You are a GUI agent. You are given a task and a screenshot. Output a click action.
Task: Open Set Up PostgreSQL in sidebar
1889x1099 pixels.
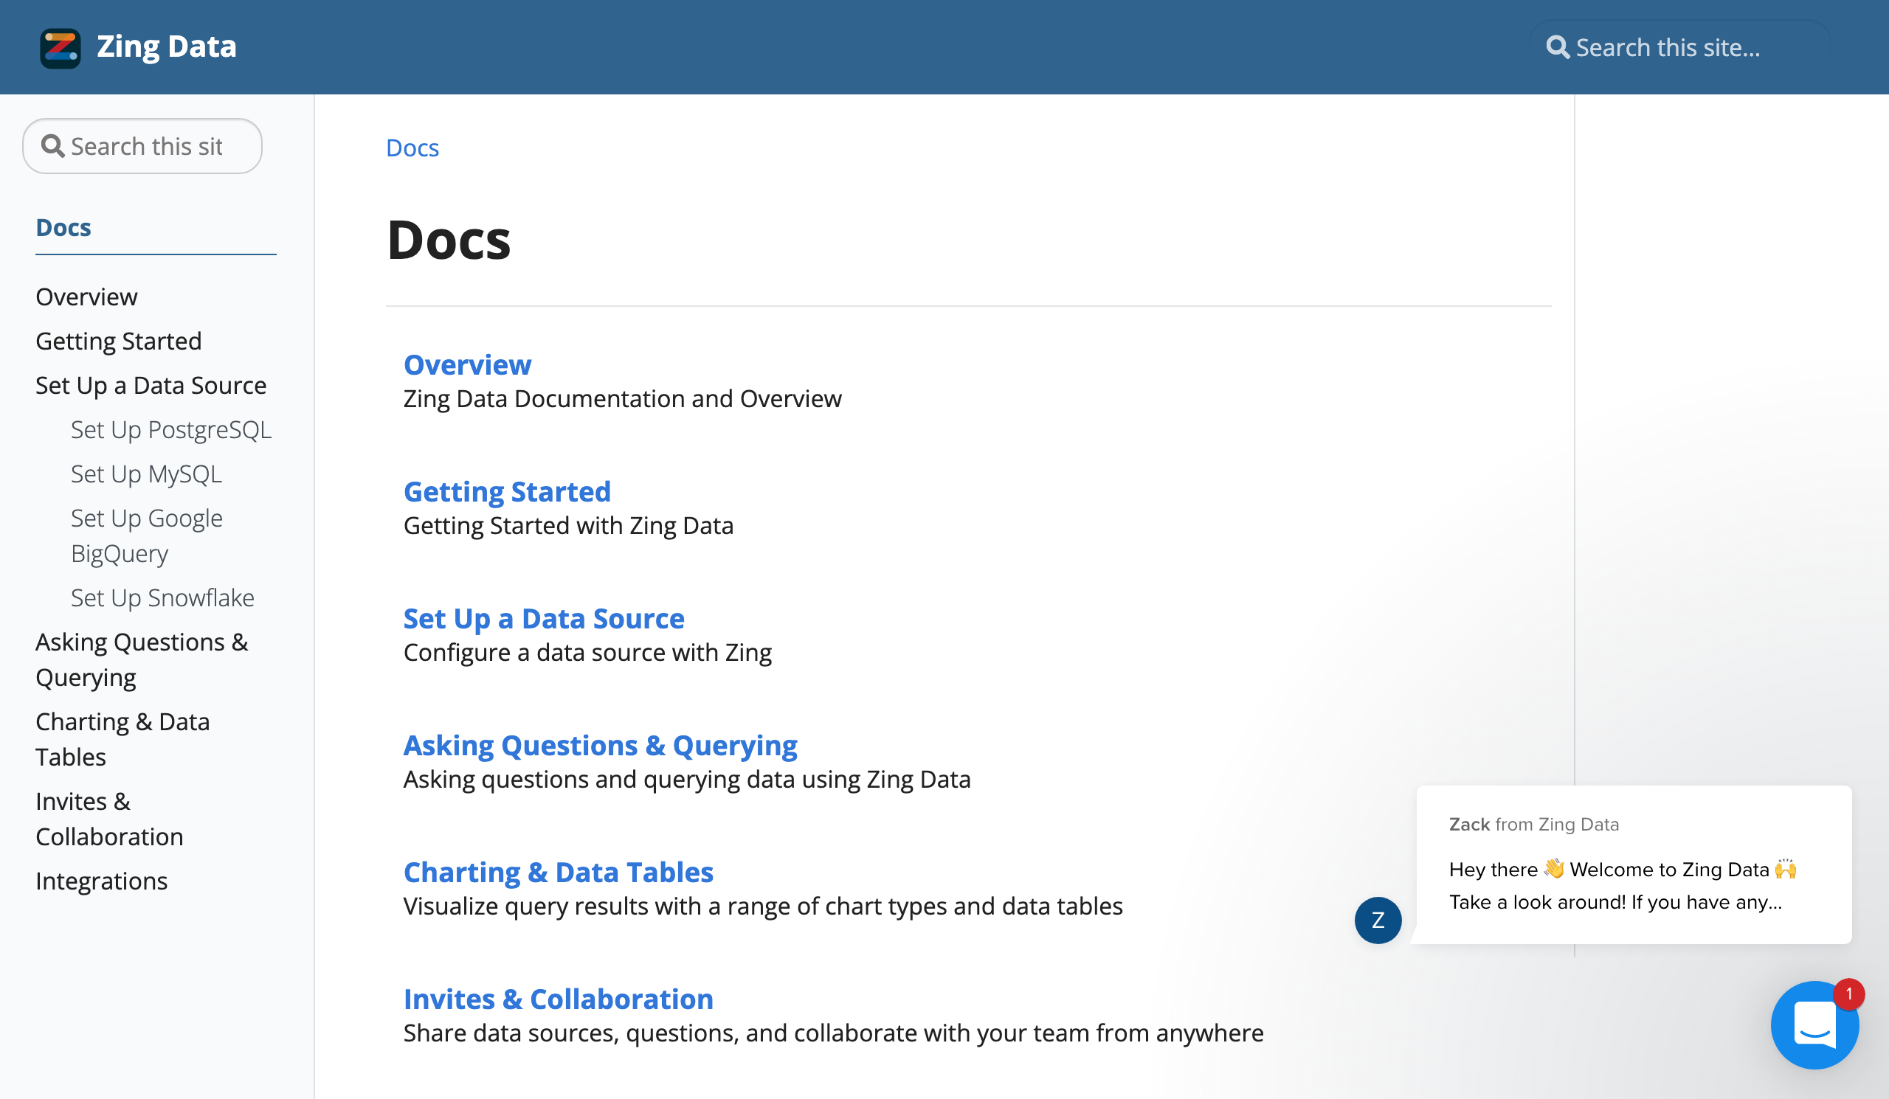[171, 430]
